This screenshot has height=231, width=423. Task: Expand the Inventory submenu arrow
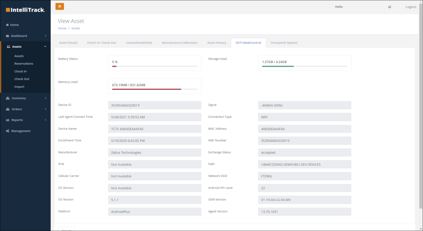45,98
